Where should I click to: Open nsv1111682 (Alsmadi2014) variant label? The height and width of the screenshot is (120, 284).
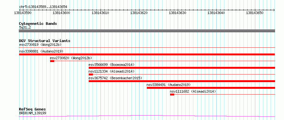pyautogui.click(x=193, y=91)
